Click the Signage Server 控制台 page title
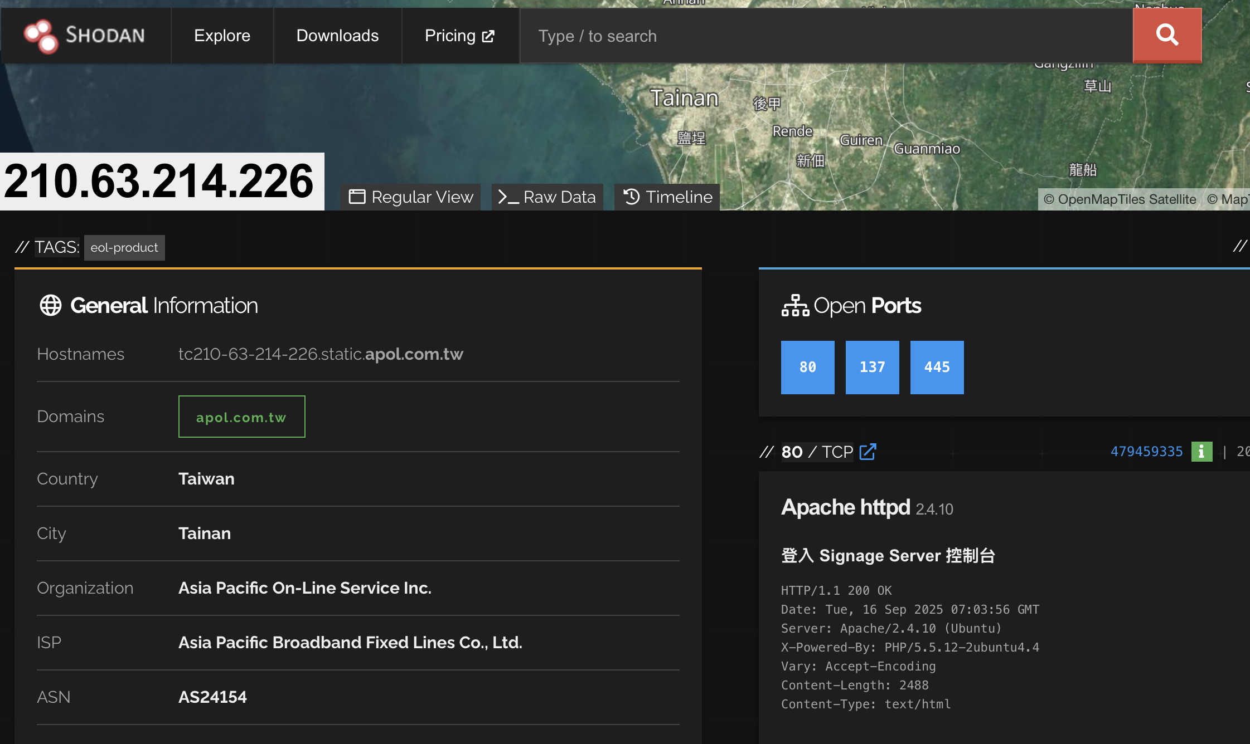Screen dimensions: 1250x744 click(888, 555)
